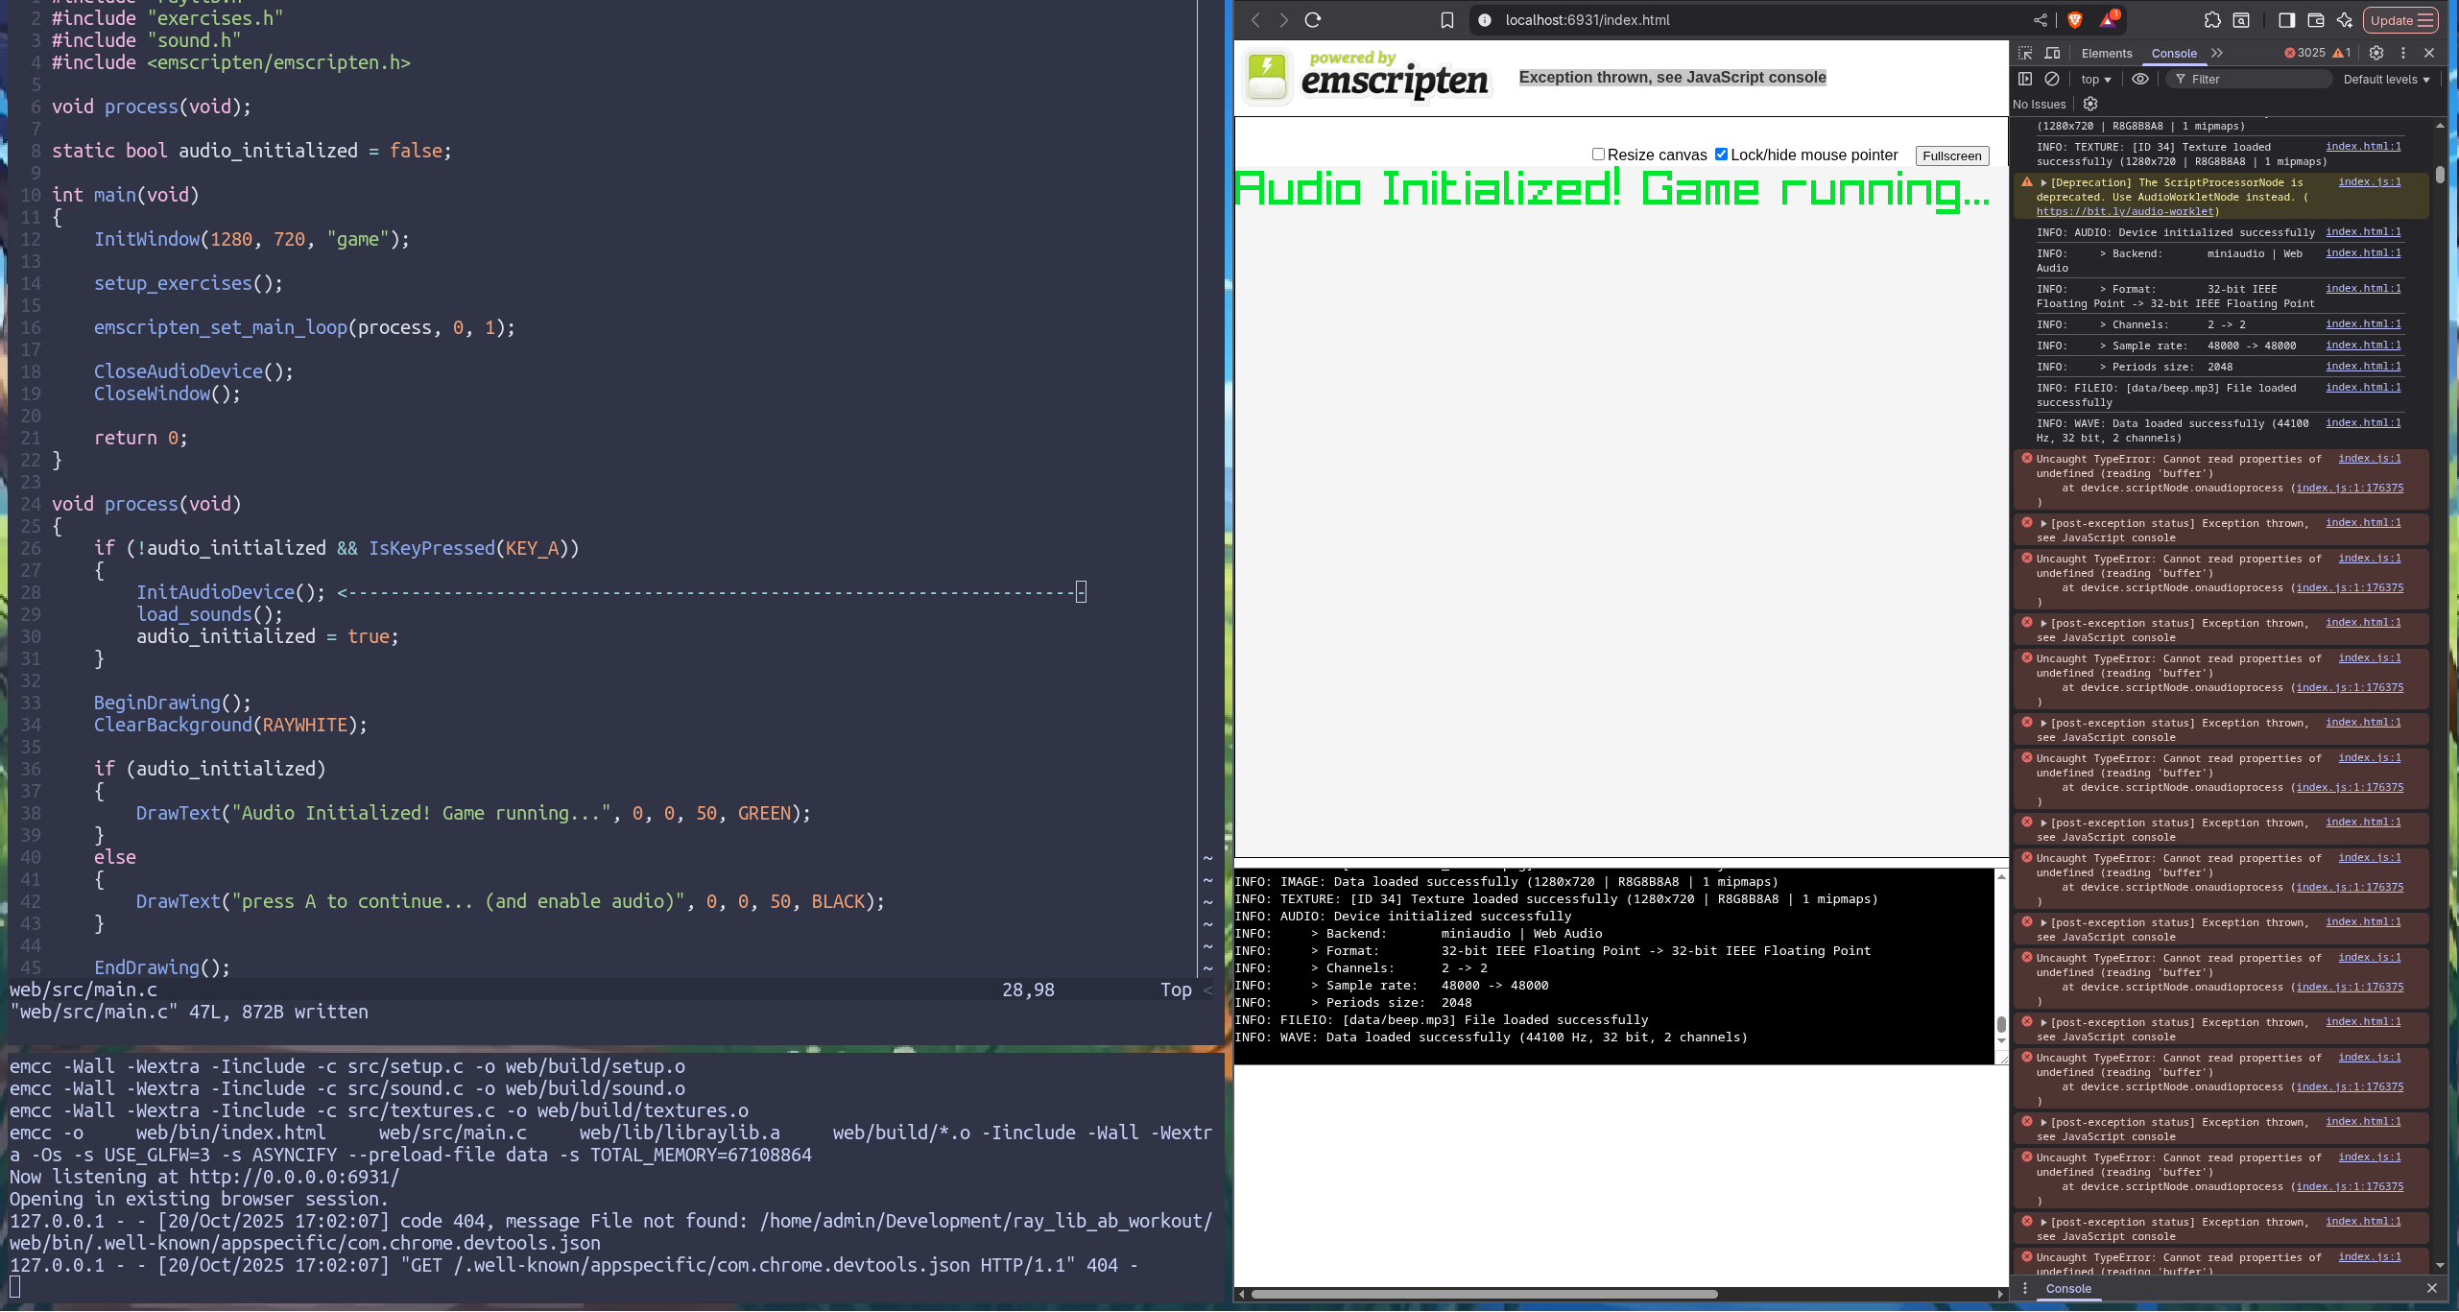Open the Leo AI sparkle icon

(x=2345, y=20)
